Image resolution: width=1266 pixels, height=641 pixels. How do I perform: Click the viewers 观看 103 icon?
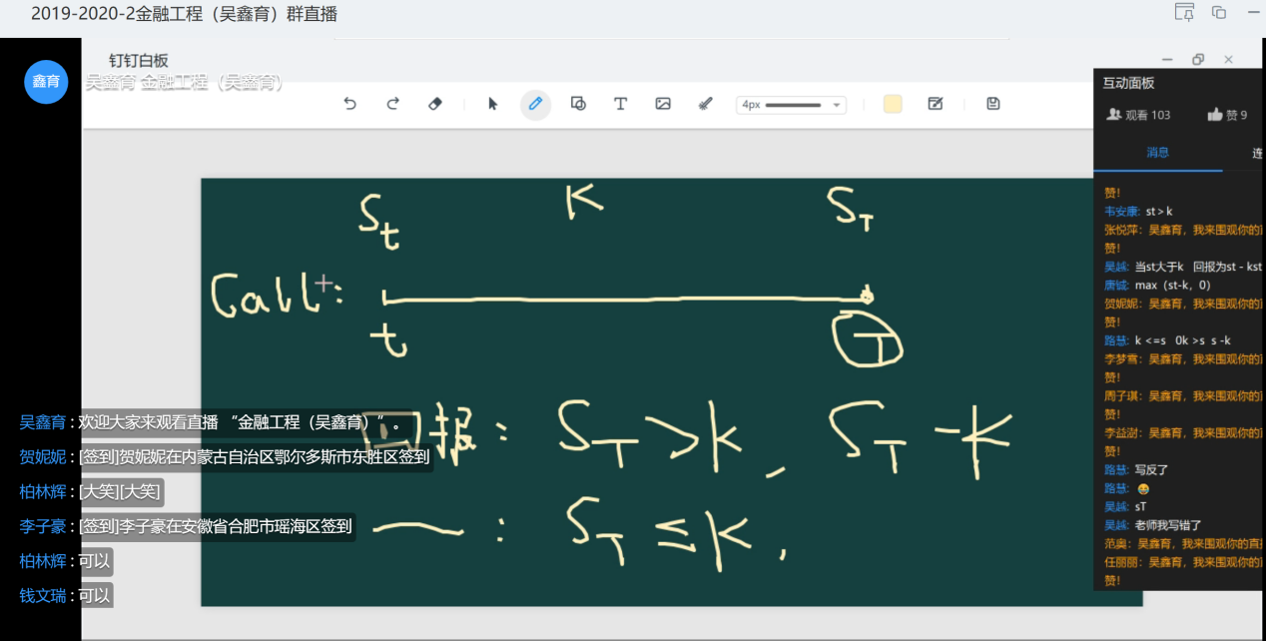pos(1113,115)
